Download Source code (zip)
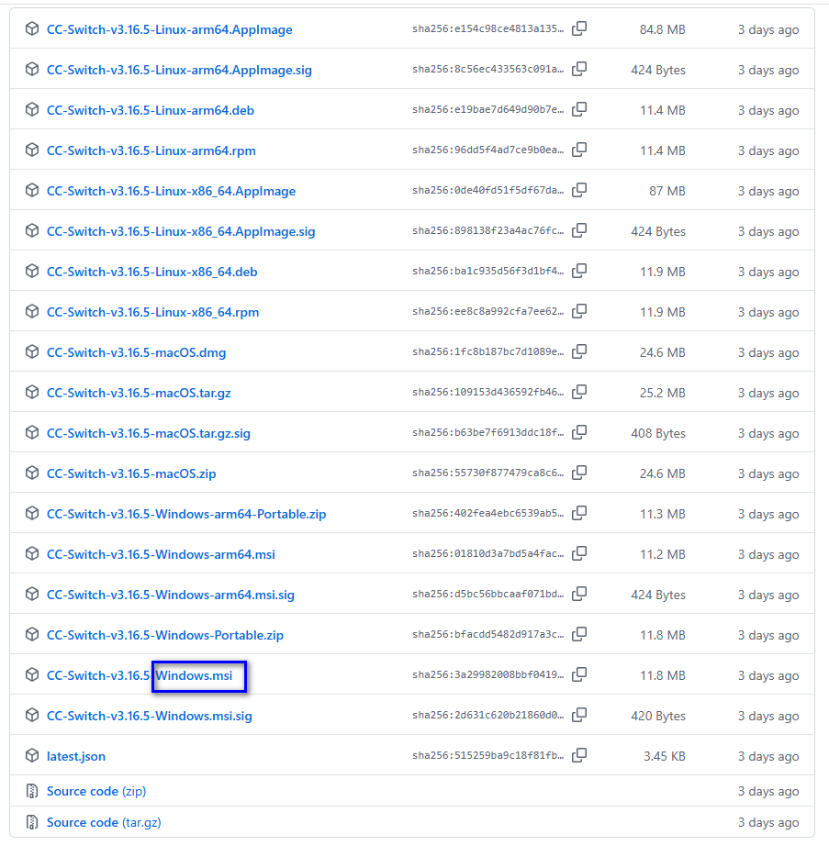This screenshot has width=829, height=846. coord(96,792)
